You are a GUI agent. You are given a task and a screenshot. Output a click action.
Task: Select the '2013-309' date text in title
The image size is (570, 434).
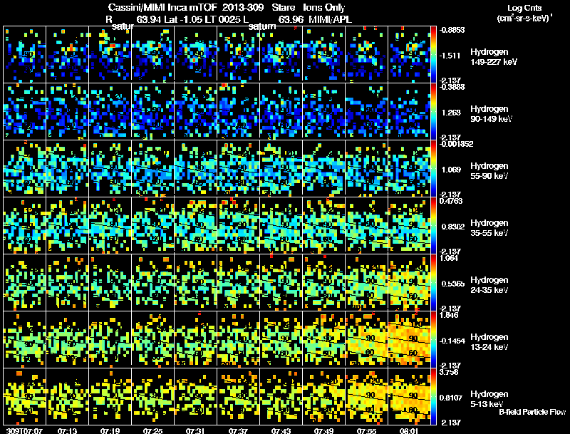coord(243,7)
